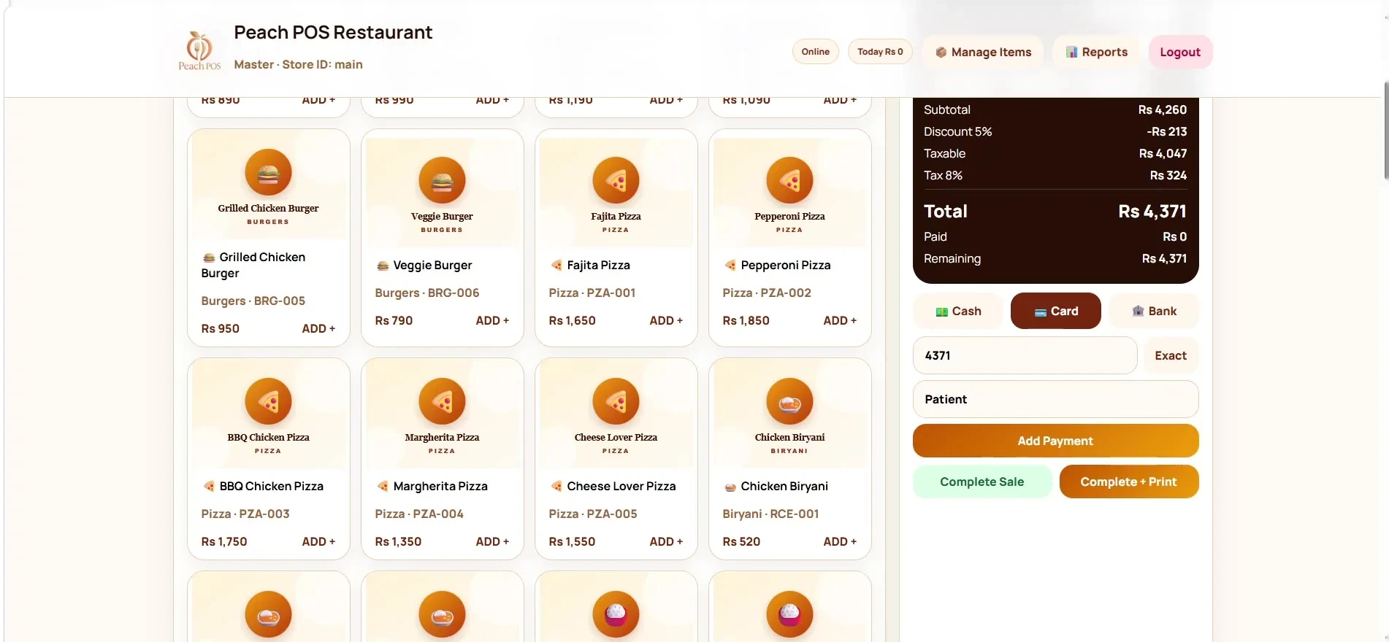Add Margherita Pizza to order

tap(492, 541)
